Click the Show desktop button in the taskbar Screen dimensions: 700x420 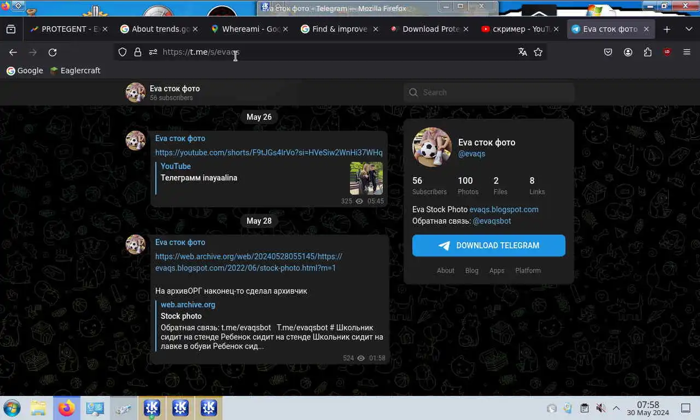(686, 408)
